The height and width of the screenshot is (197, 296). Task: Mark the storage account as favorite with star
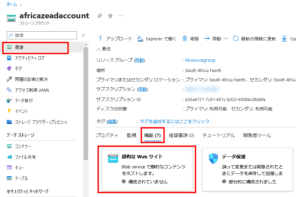[x=110, y=16]
